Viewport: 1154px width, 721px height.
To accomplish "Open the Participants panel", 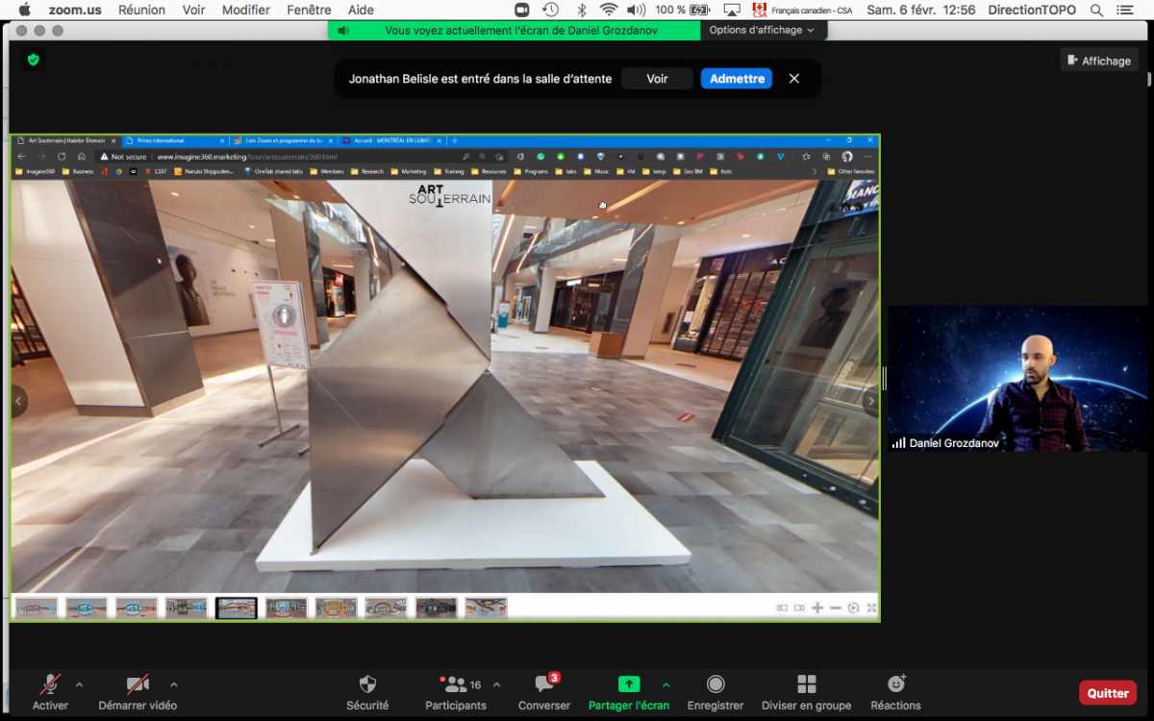I will [x=456, y=685].
